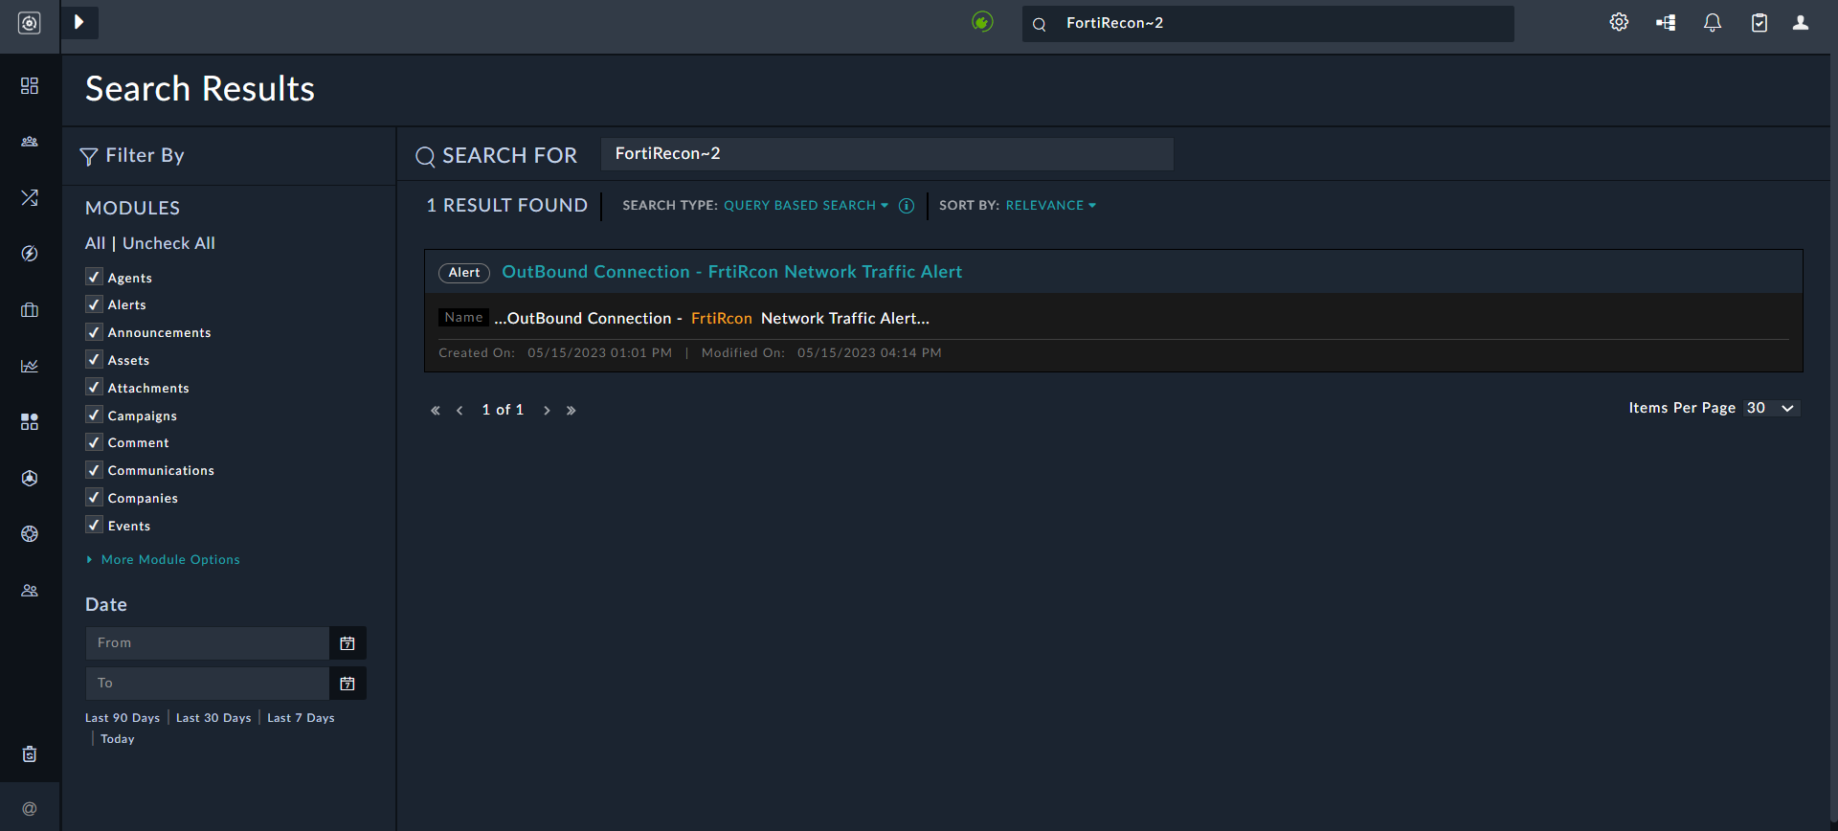This screenshot has height=831, width=1838.
Task: Open the team group icon in sidebar
Action: [30, 142]
